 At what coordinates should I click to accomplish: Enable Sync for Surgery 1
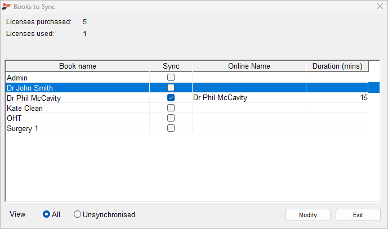(x=171, y=128)
